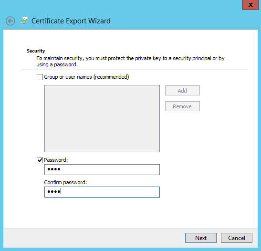
Task: Click the 'Password:' label text
Action: 56,160
